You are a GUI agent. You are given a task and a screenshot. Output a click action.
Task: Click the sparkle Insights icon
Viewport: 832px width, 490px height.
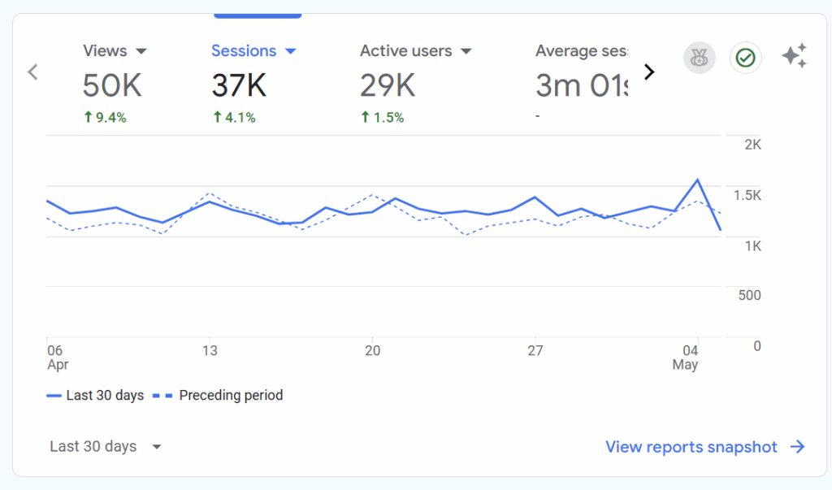794,57
